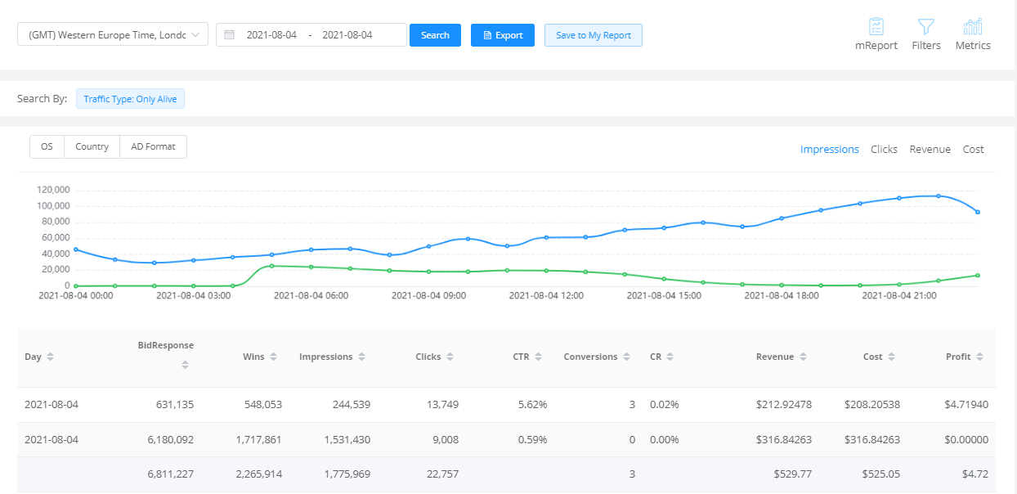Click the Export button

click(x=503, y=35)
